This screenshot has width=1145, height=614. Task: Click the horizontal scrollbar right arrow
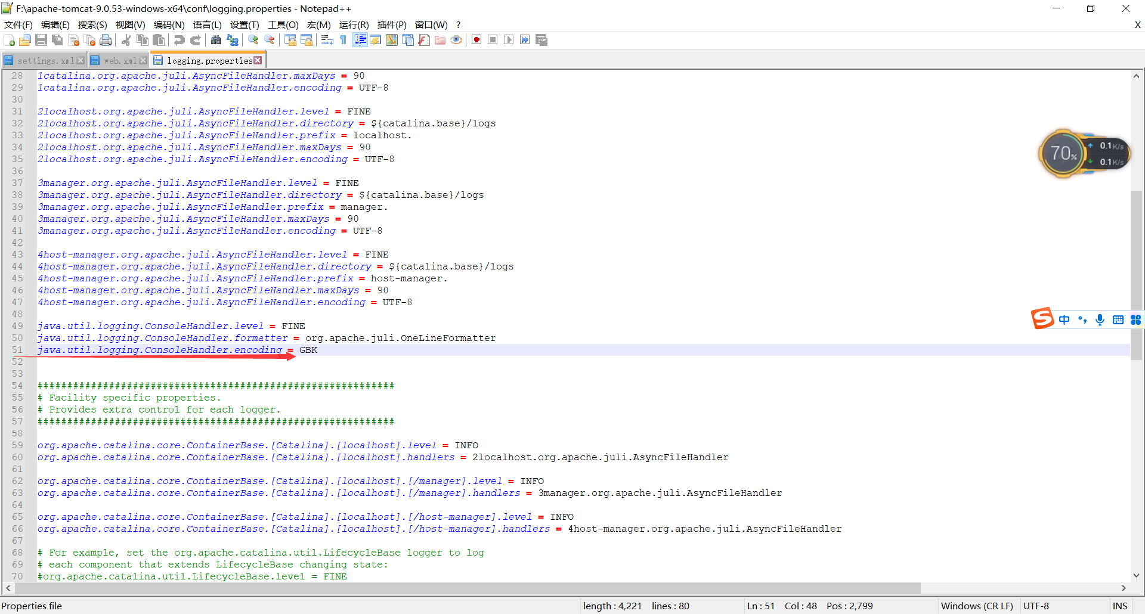1124,588
